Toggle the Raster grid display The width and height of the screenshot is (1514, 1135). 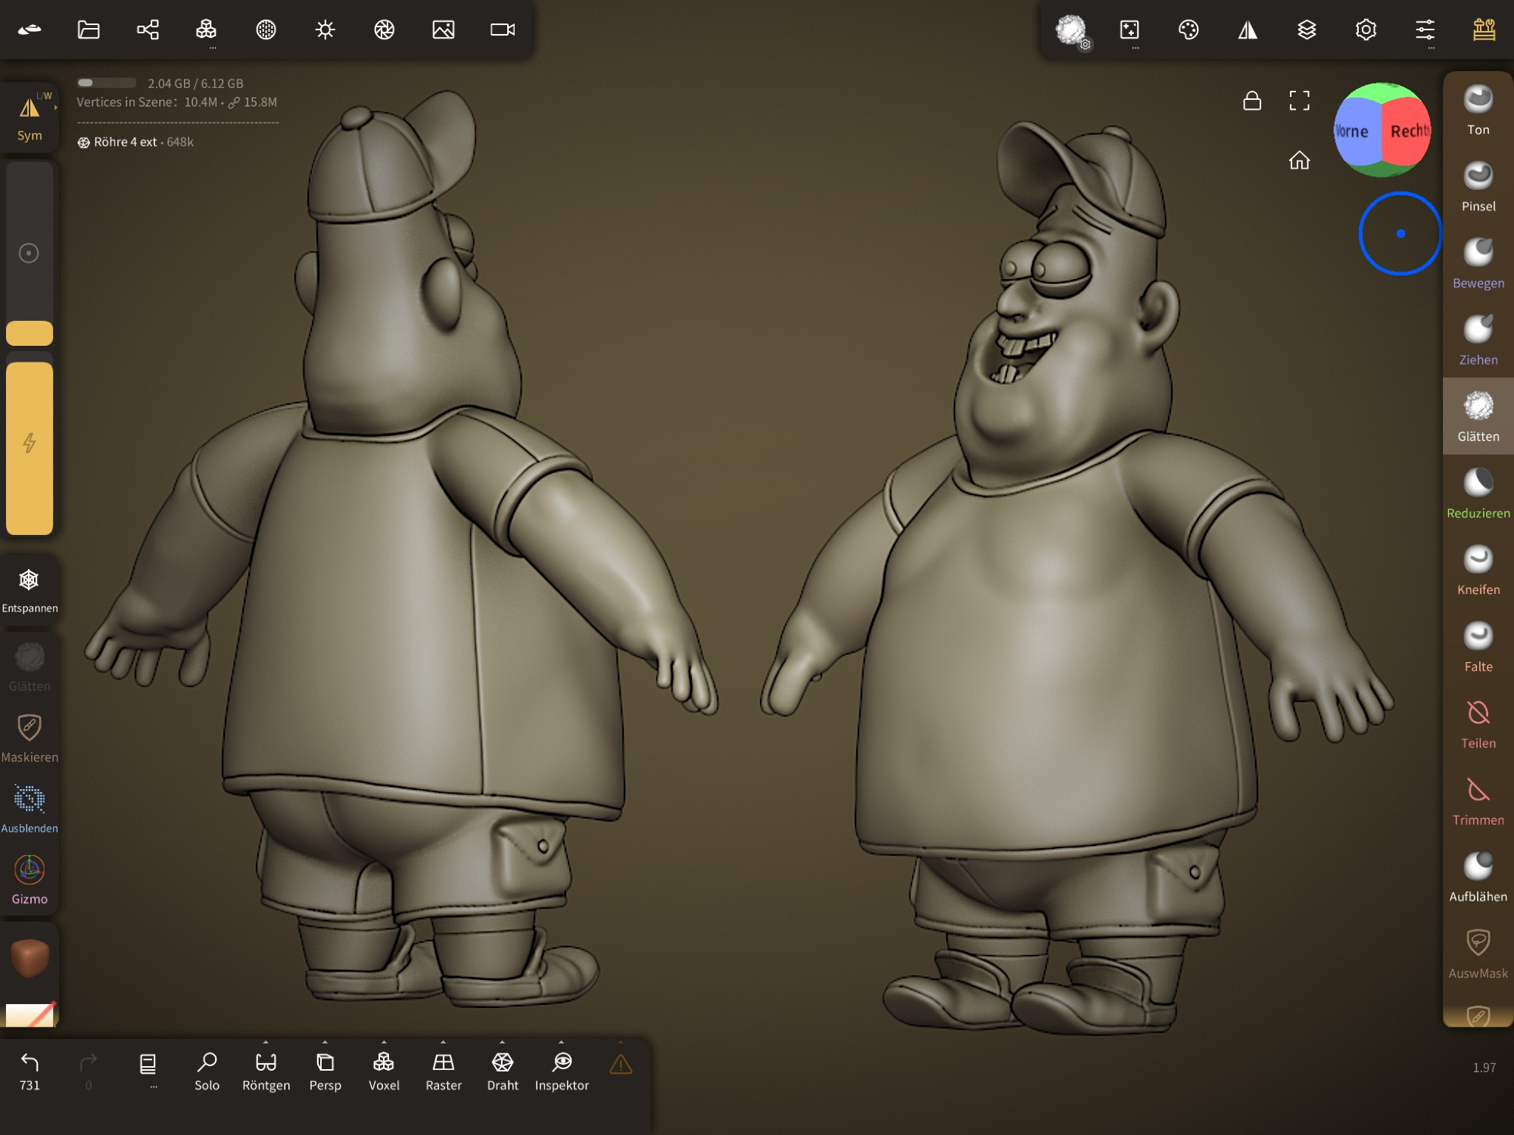pyautogui.click(x=444, y=1071)
